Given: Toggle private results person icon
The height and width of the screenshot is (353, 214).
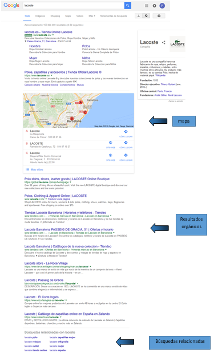Looking at the screenshot, I should coord(139,16).
